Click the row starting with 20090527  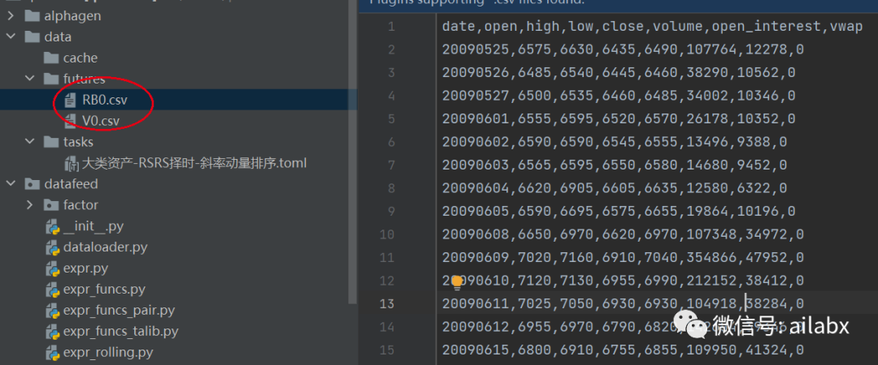[x=619, y=96]
